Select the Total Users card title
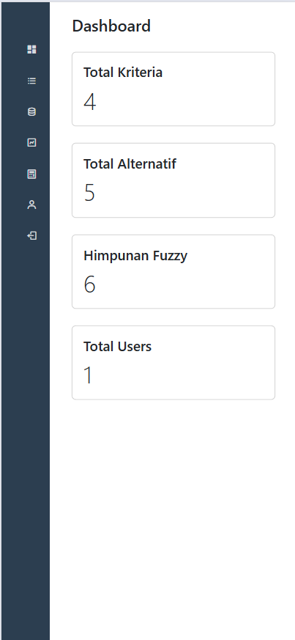This screenshot has height=640, width=295. (x=117, y=347)
